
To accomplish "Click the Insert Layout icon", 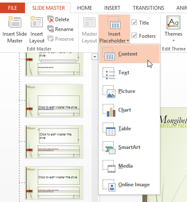I will pyautogui.click(x=36, y=22).
